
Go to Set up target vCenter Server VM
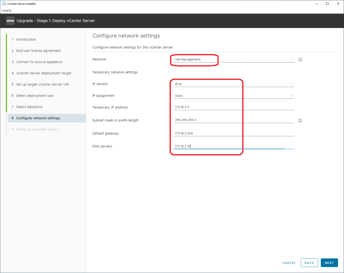pyautogui.click(x=42, y=84)
